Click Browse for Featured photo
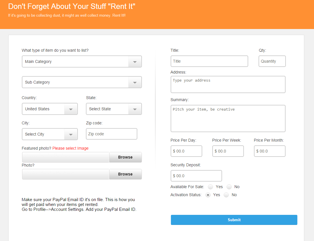Screen dimensions: 314x241 point(125,157)
